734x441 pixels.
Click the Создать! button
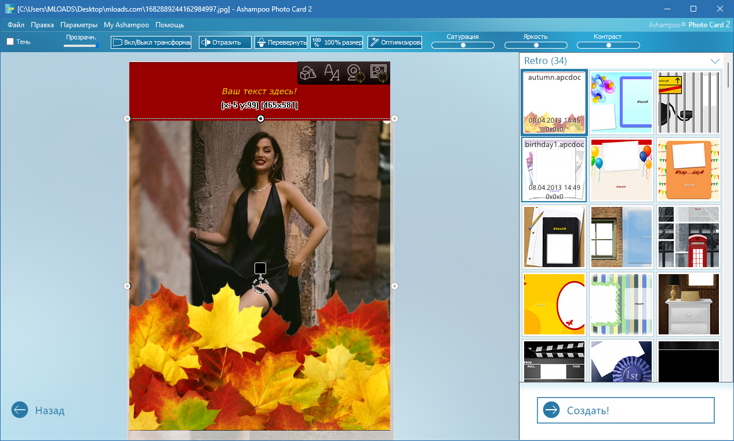[626, 410]
